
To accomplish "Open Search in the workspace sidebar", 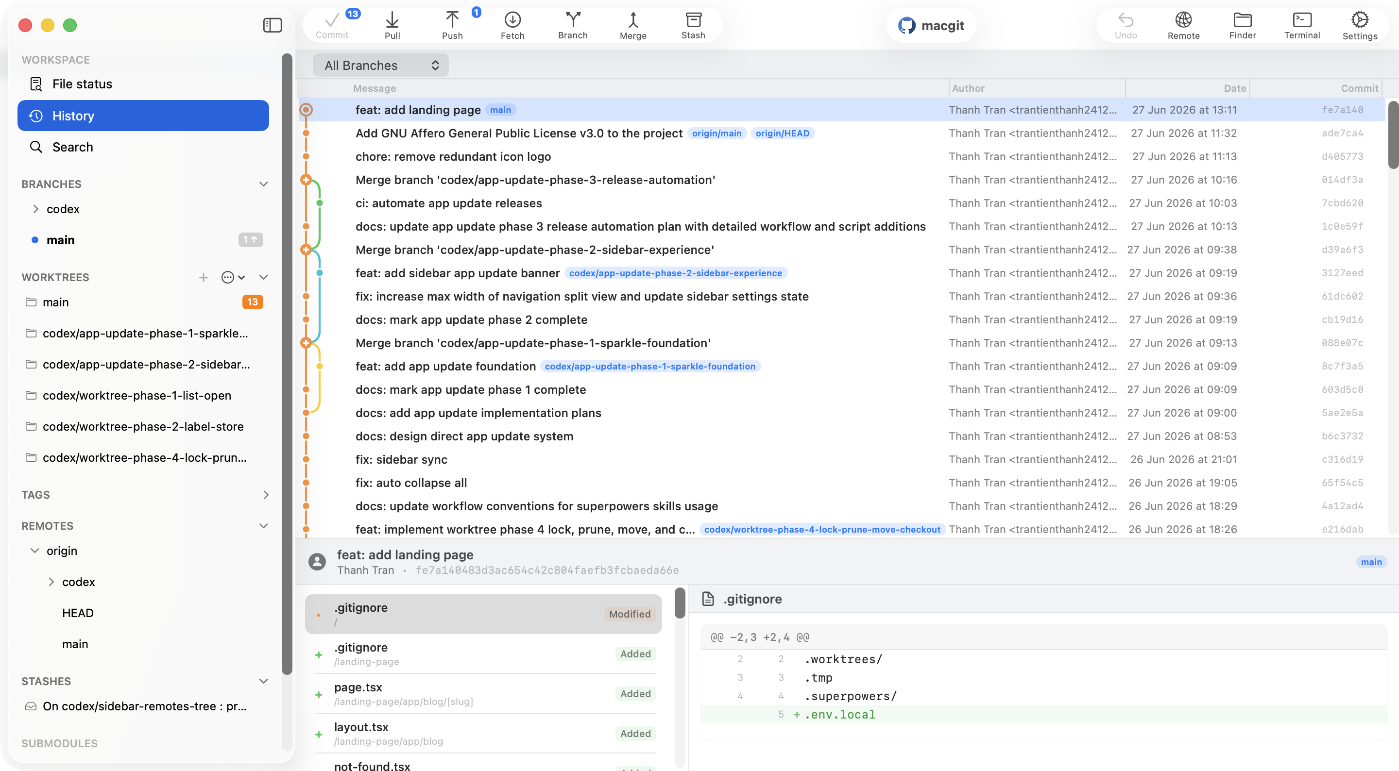I will pos(143,147).
